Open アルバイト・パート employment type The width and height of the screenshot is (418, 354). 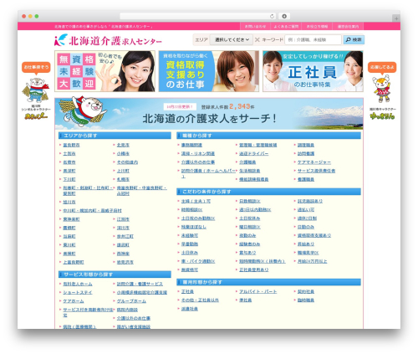[x=258, y=291]
